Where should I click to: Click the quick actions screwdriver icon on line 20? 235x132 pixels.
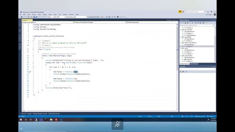coord(30,72)
